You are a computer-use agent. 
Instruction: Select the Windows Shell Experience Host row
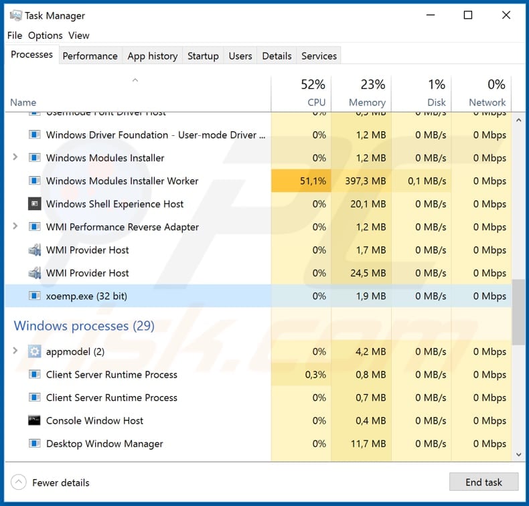[x=258, y=204]
